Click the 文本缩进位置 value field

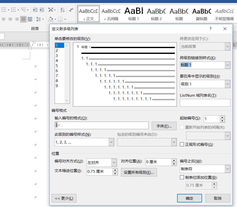(x=100, y=171)
